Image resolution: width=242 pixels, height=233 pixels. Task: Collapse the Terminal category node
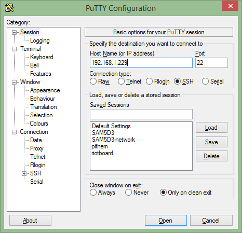tap(14, 49)
